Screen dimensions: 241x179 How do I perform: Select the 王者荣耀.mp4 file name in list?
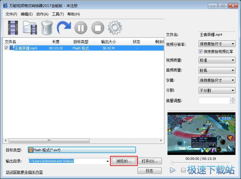coord(26,48)
